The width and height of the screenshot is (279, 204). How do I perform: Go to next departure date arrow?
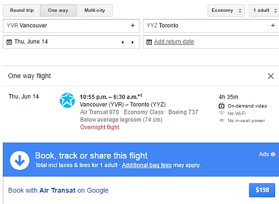pyautogui.click(x=133, y=42)
